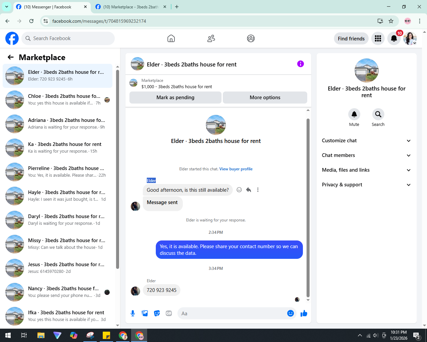Open Chloe's conversation in the list
Screen dimensions: 427x342
(57, 100)
